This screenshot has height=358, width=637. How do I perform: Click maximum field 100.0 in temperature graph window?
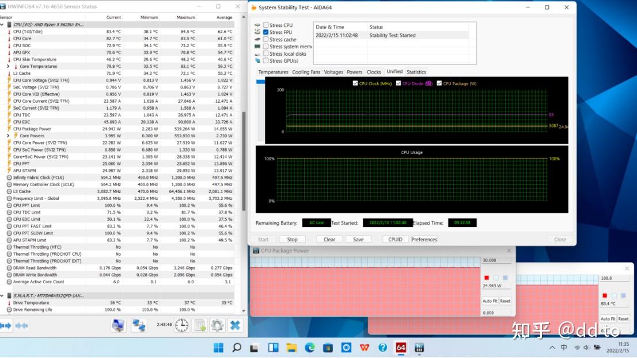[x=614, y=278]
